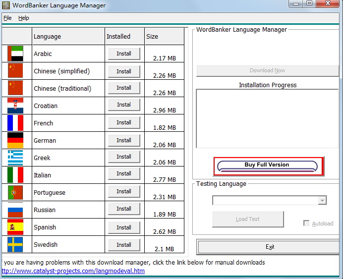The image size is (343, 279).
Task: Install Chinese (traditional) language
Action: [124, 88]
